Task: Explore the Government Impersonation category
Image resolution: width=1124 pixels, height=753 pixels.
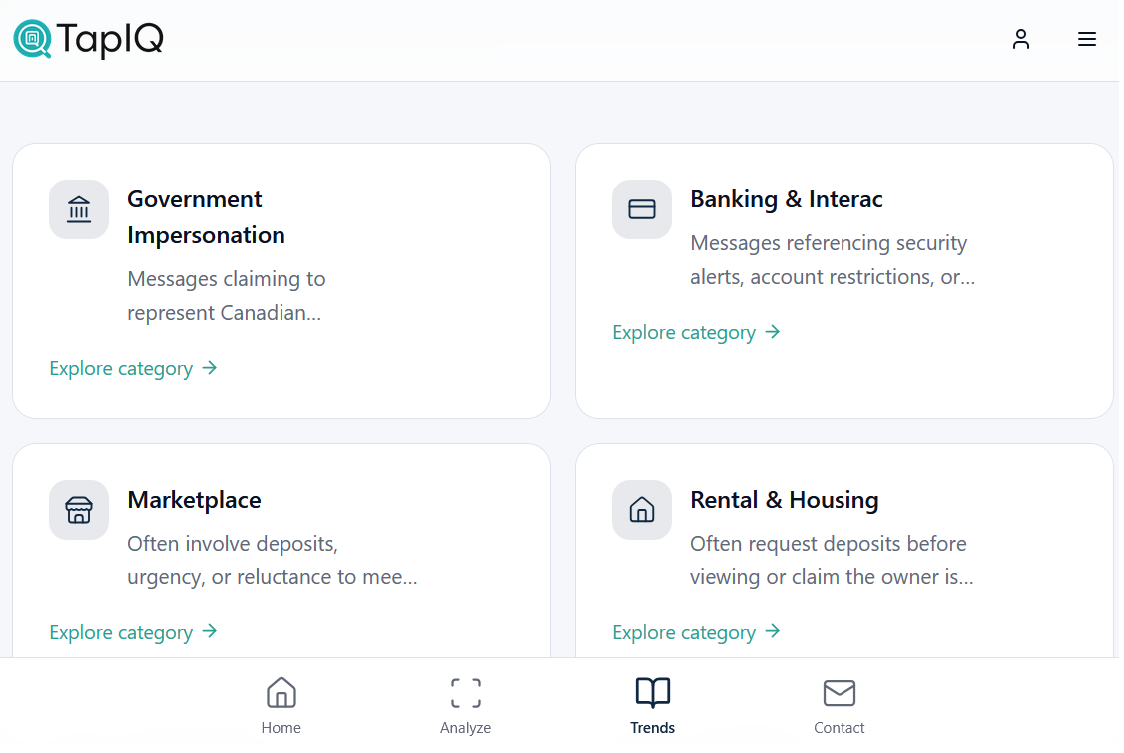Action: pos(121,368)
